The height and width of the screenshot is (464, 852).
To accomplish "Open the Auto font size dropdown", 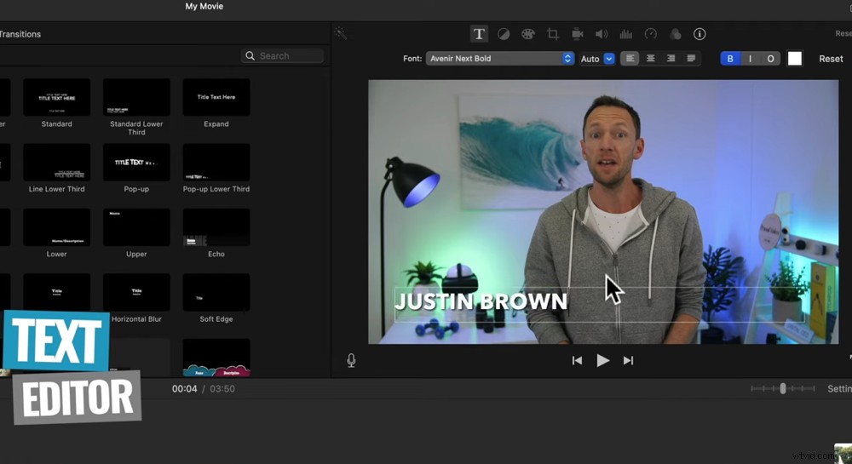I will click(596, 59).
